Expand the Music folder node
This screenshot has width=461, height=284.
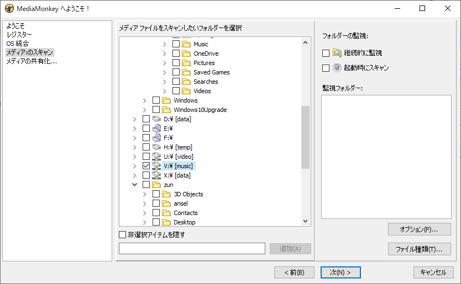165,44
